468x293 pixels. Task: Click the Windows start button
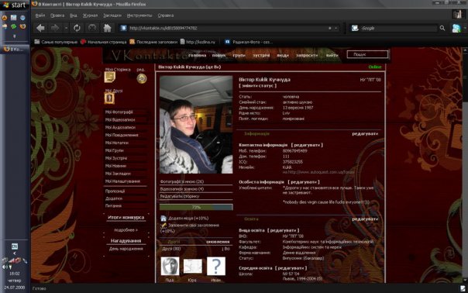tap(14, 5)
